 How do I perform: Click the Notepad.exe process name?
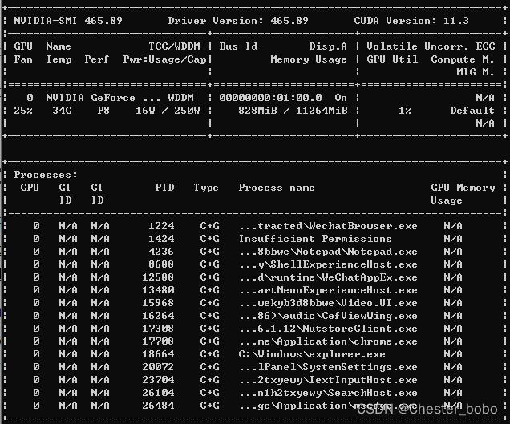tap(328, 252)
